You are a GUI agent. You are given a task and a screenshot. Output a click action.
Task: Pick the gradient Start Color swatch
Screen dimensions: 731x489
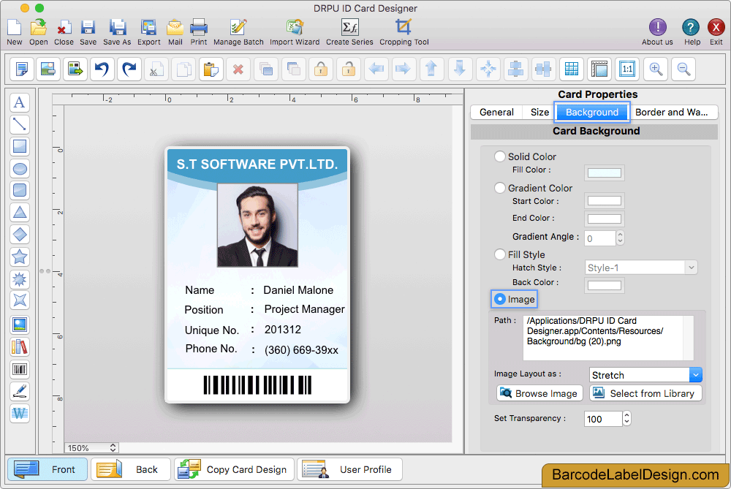605,201
